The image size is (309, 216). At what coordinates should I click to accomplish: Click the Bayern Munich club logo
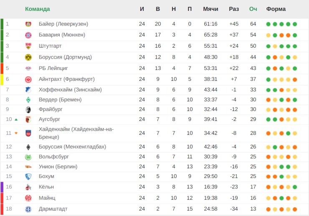28,35
